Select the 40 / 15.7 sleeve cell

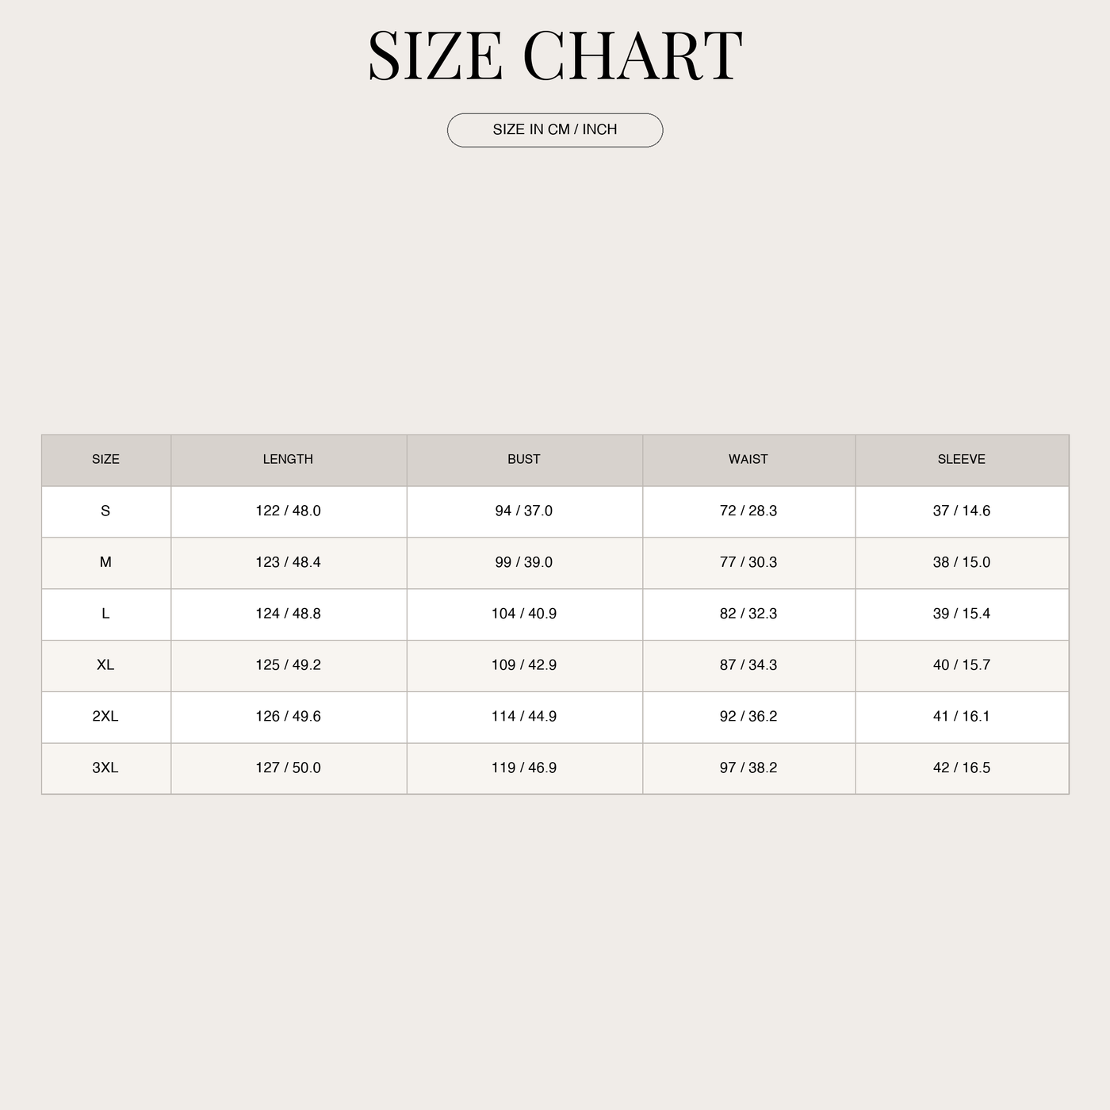[962, 666]
